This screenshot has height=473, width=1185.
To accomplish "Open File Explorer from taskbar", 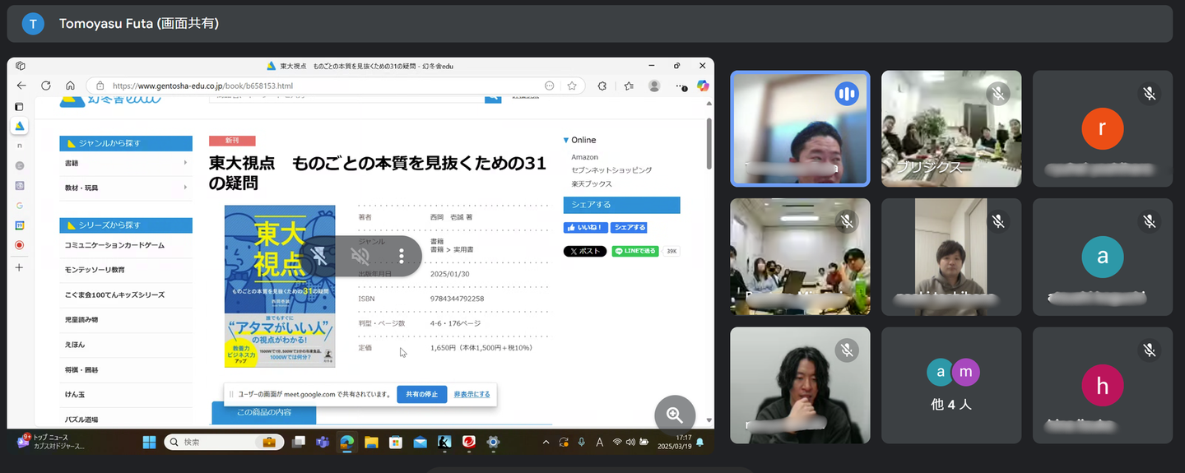I will coord(371,443).
